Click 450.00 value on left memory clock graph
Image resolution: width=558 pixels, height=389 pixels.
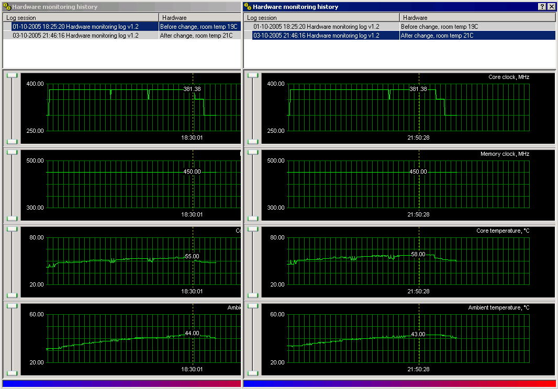pyautogui.click(x=192, y=171)
